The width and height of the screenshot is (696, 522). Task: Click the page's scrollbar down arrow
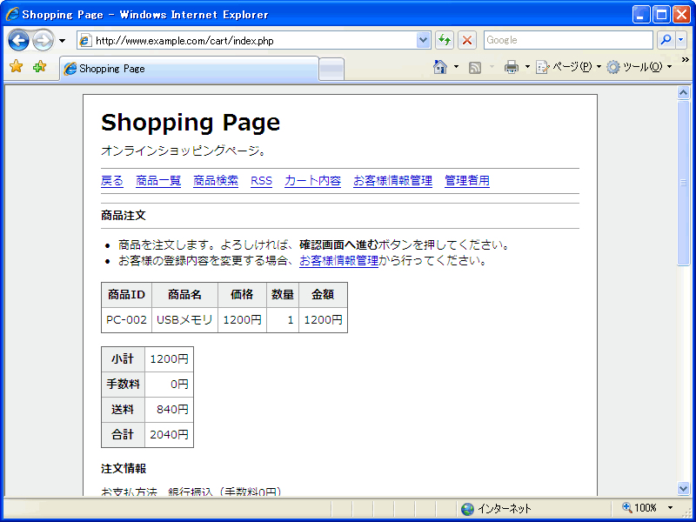pos(684,489)
